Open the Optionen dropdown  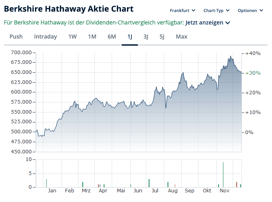(x=250, y=10)
